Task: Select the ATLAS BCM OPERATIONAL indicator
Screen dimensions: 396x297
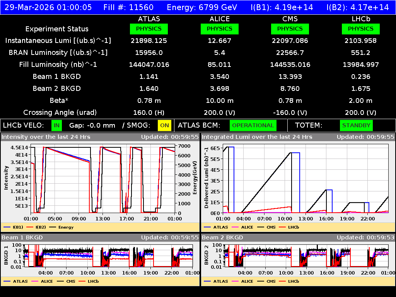Action: coord(253,125)
